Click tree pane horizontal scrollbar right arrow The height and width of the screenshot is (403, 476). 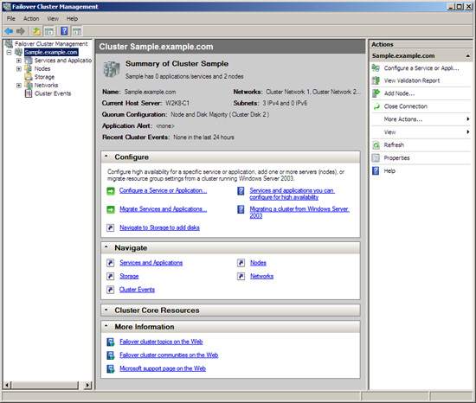[87, 385]
